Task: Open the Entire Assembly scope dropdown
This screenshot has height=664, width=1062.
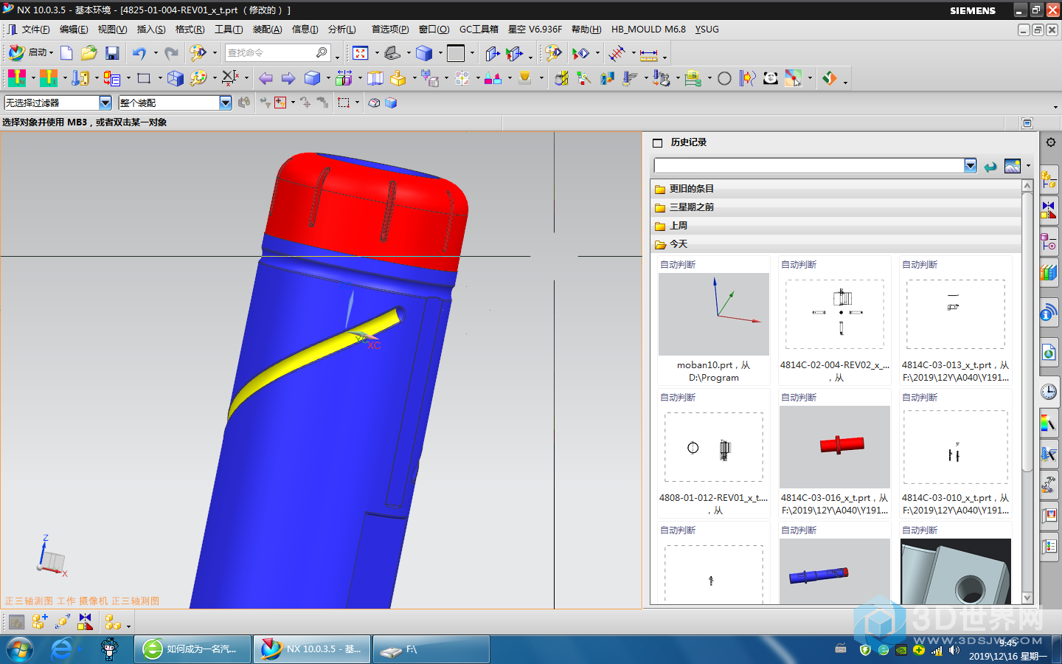Action: (x=226, y=103)
